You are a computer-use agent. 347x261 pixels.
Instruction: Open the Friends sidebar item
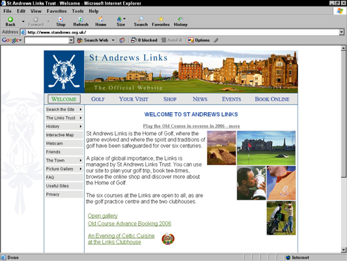[64, 152]
